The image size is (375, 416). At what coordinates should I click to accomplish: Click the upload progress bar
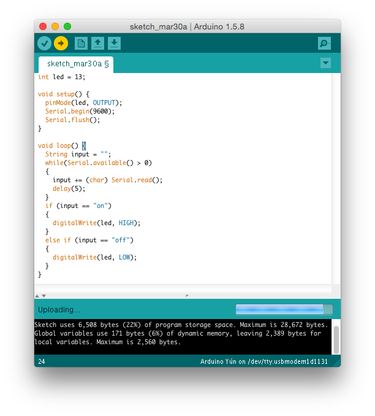click(x=284, y=309)
